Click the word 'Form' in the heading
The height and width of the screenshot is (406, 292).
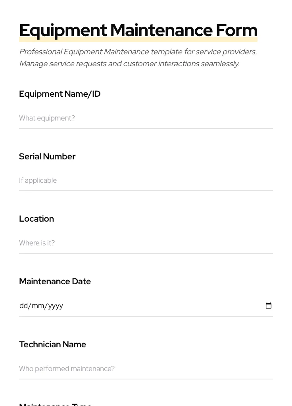click(x=236, y=30)
